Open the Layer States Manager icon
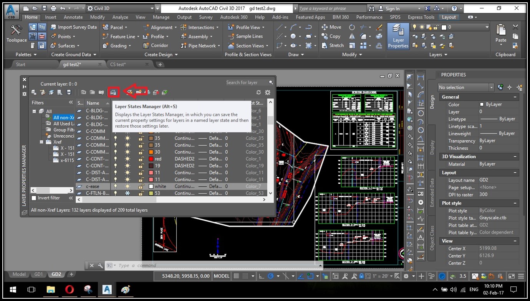This screenshot has height=301, width=530. tap(113, 92)
